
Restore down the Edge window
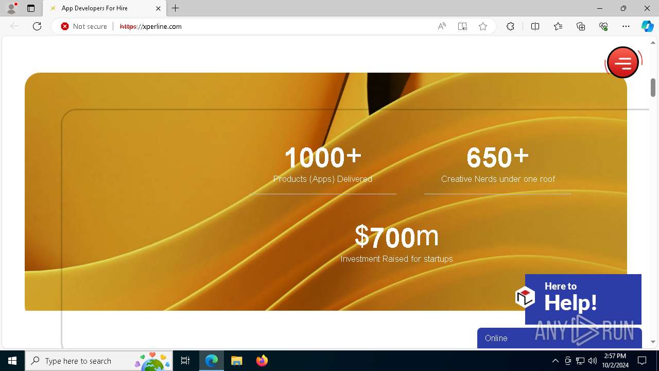[x=623, y=8]
